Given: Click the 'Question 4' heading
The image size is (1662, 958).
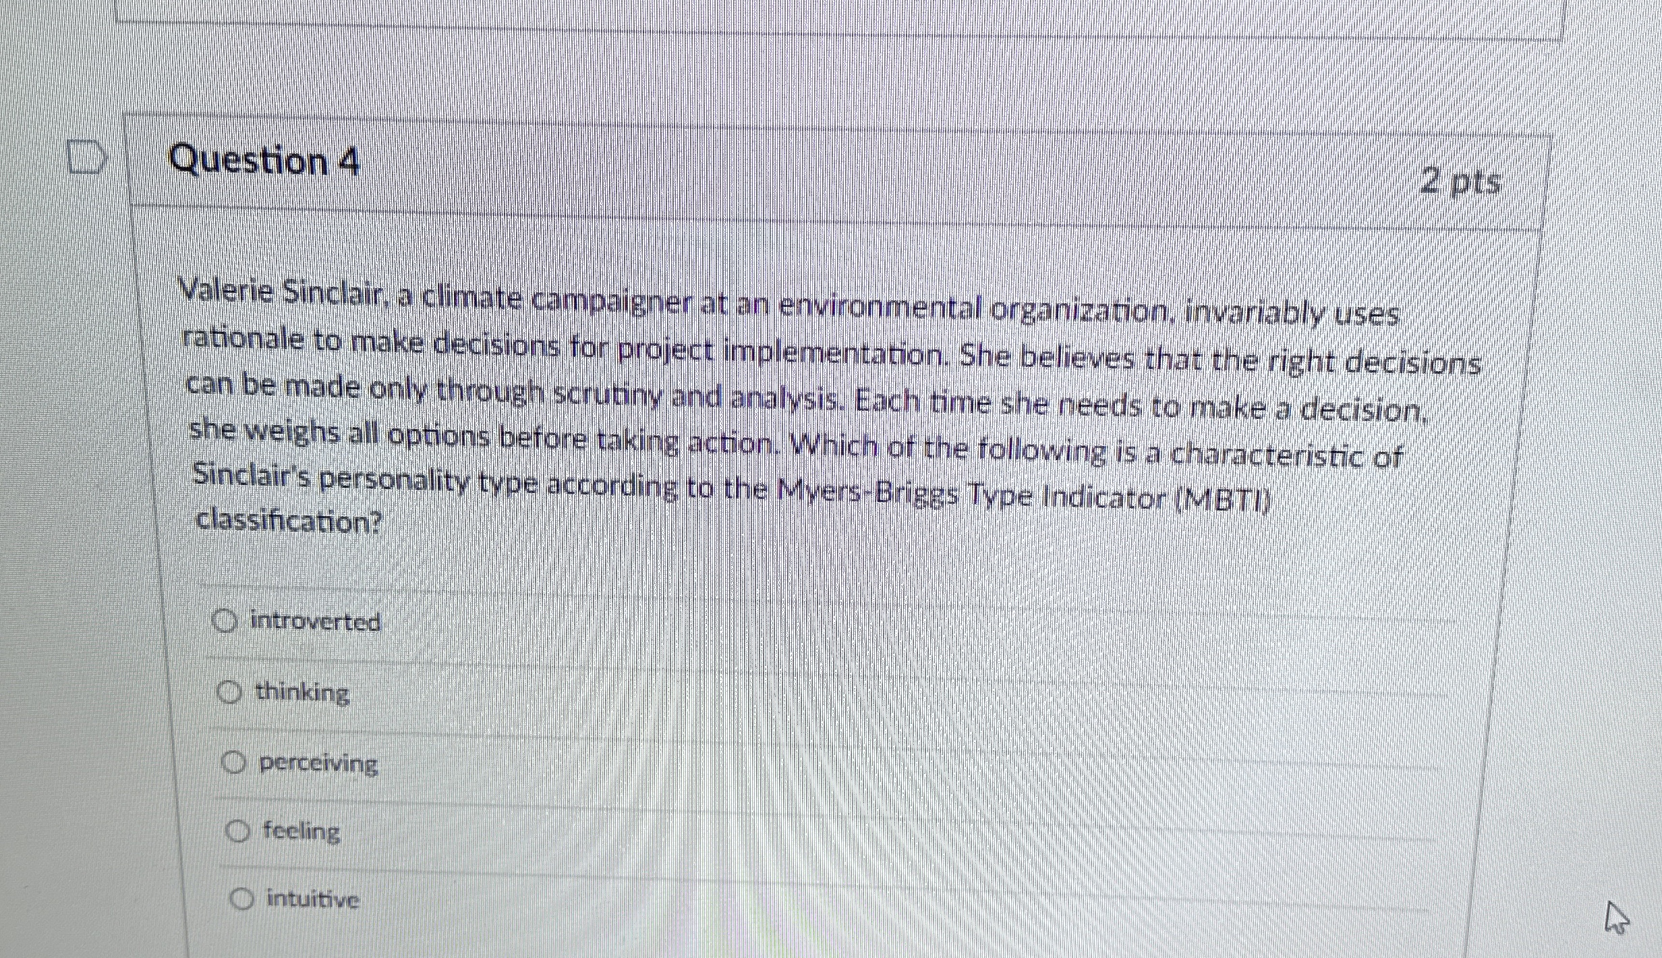Looking at the screenshot, I should pos(264,162).
